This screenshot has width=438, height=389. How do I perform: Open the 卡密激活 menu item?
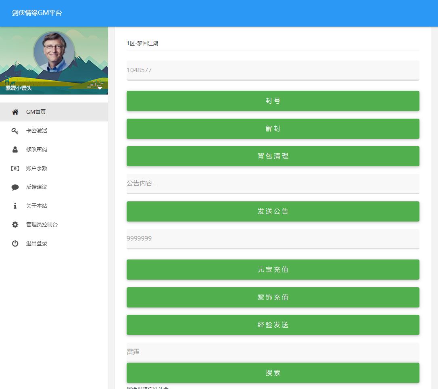(x=37, y=131)
